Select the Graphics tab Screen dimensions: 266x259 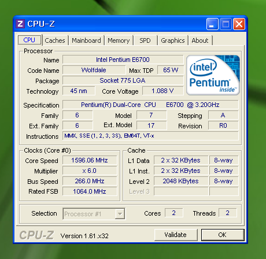tap(173, 40)
